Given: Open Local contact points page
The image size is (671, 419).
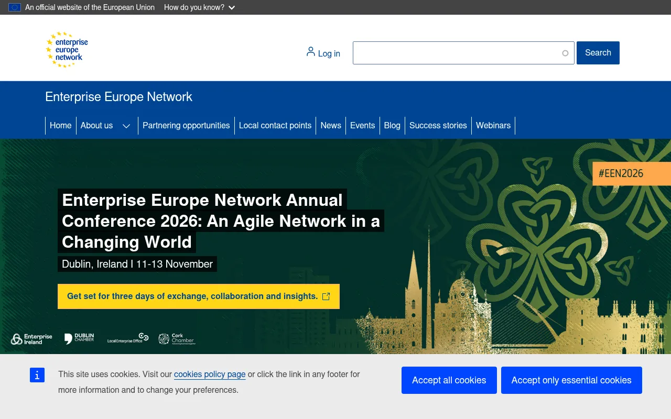Looking at the screenshot, I should click(x=275, y=126).
